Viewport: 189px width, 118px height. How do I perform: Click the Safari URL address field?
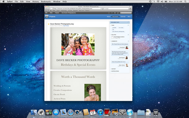(x=77, y=9)
